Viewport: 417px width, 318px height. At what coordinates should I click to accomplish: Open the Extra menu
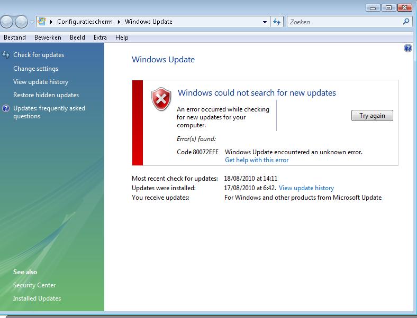(x=100, y=38)
